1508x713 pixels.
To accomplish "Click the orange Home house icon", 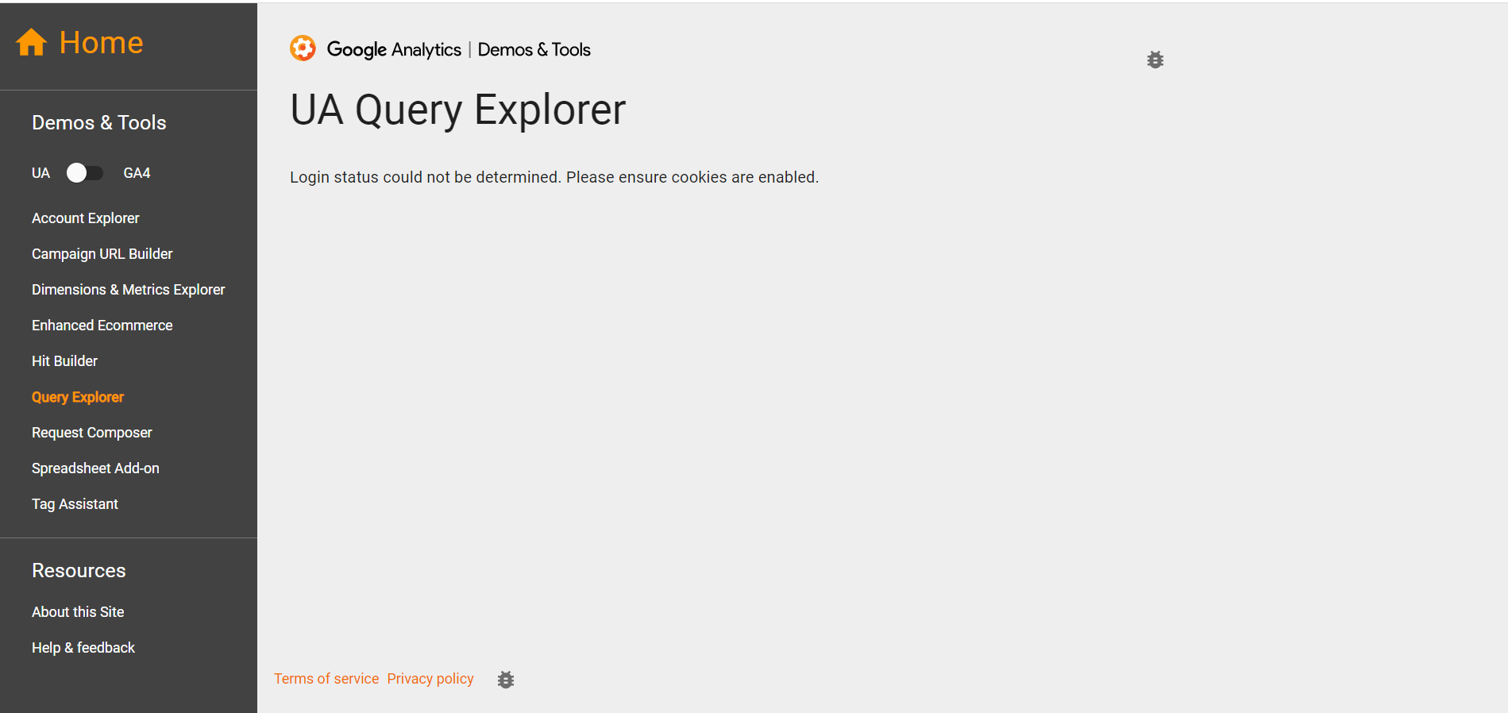I will (x=32, y=42).
